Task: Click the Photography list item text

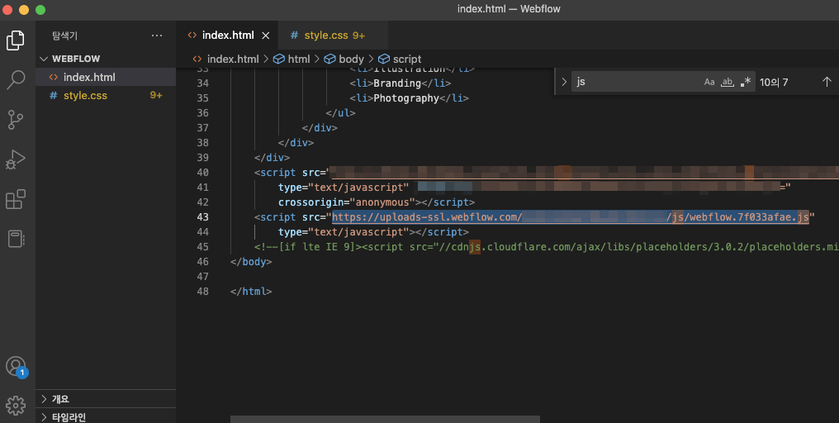Action: coord(406,98)
